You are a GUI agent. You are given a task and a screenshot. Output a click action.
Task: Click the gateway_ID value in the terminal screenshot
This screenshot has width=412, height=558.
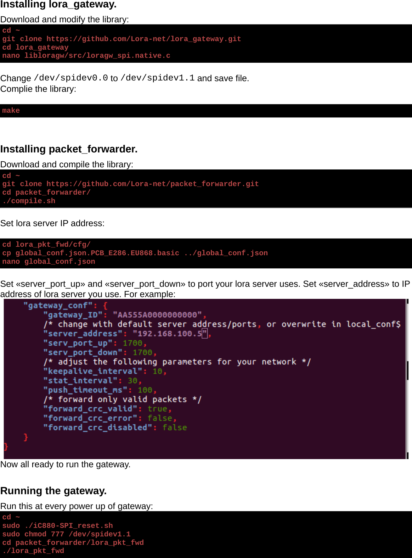pos(157,315)
